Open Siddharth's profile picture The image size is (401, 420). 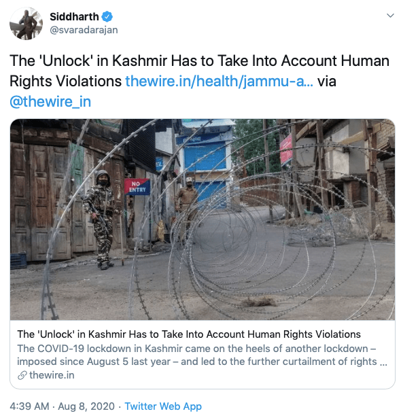(26, 24)
